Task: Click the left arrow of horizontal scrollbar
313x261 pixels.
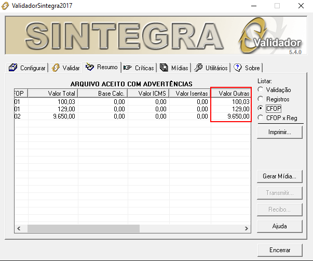Action: [19, 228]
